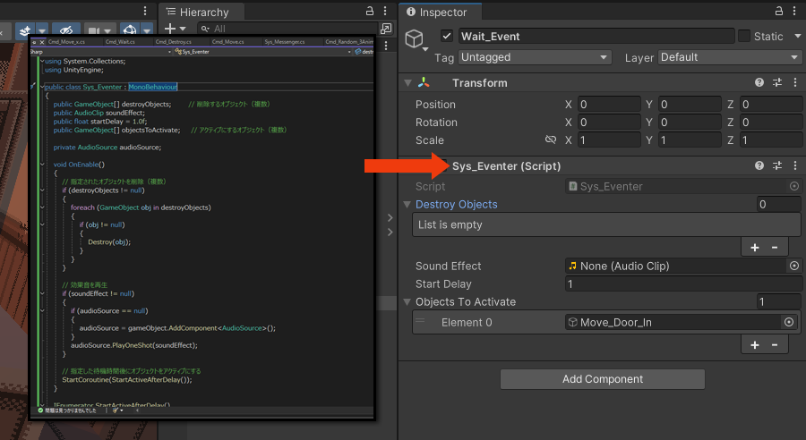Open object picker for Sound Effect
The height and width of the screenshot is (440, 806).
click(793, 267)
